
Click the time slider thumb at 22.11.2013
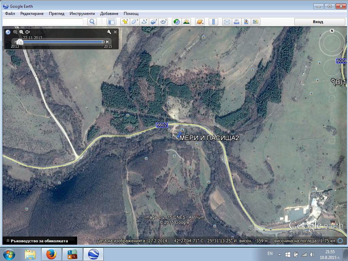click(x=20, y=42)
